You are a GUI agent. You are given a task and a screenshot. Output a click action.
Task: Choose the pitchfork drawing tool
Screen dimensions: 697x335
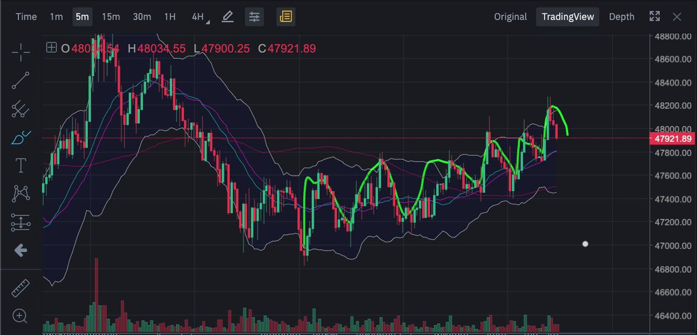[21, 109]
